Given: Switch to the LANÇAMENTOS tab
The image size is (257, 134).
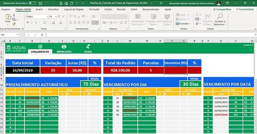Looking at the screenshot, I should 40,52.
